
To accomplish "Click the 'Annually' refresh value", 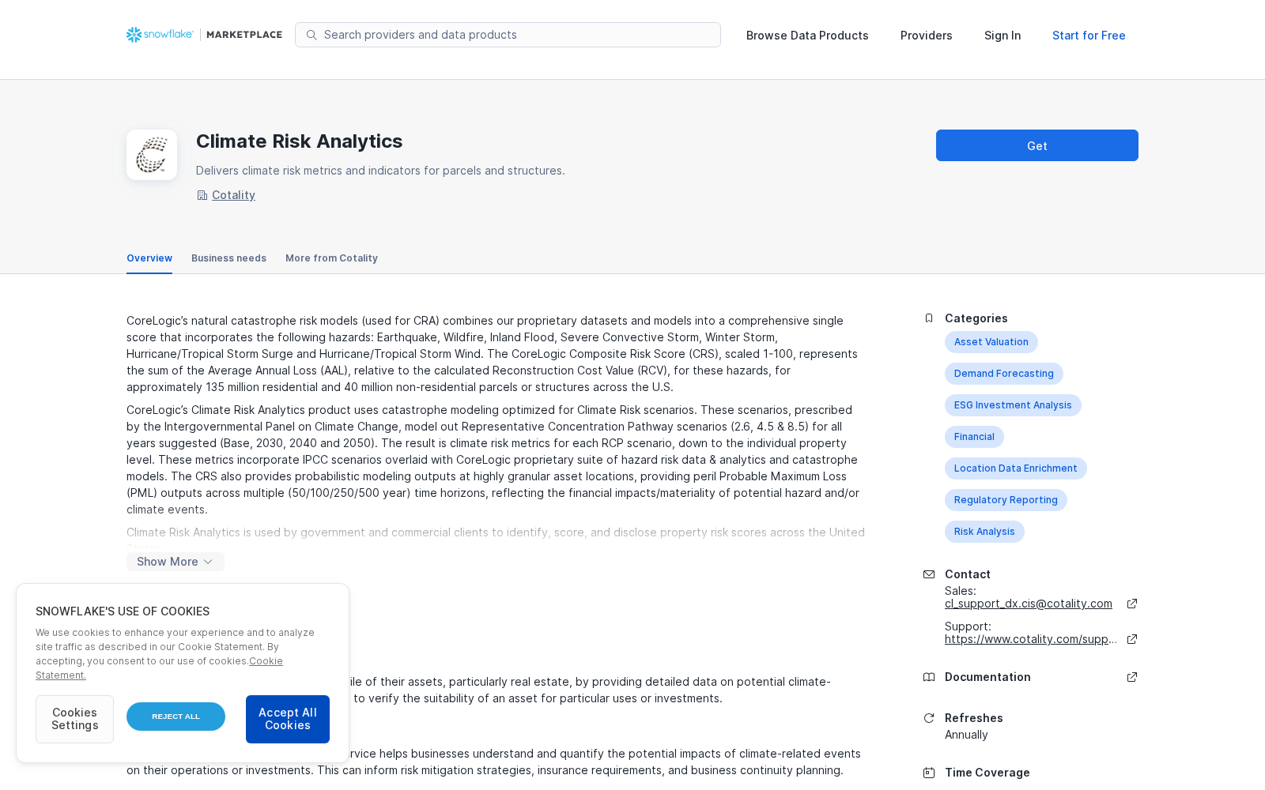I will coord(966,735).
